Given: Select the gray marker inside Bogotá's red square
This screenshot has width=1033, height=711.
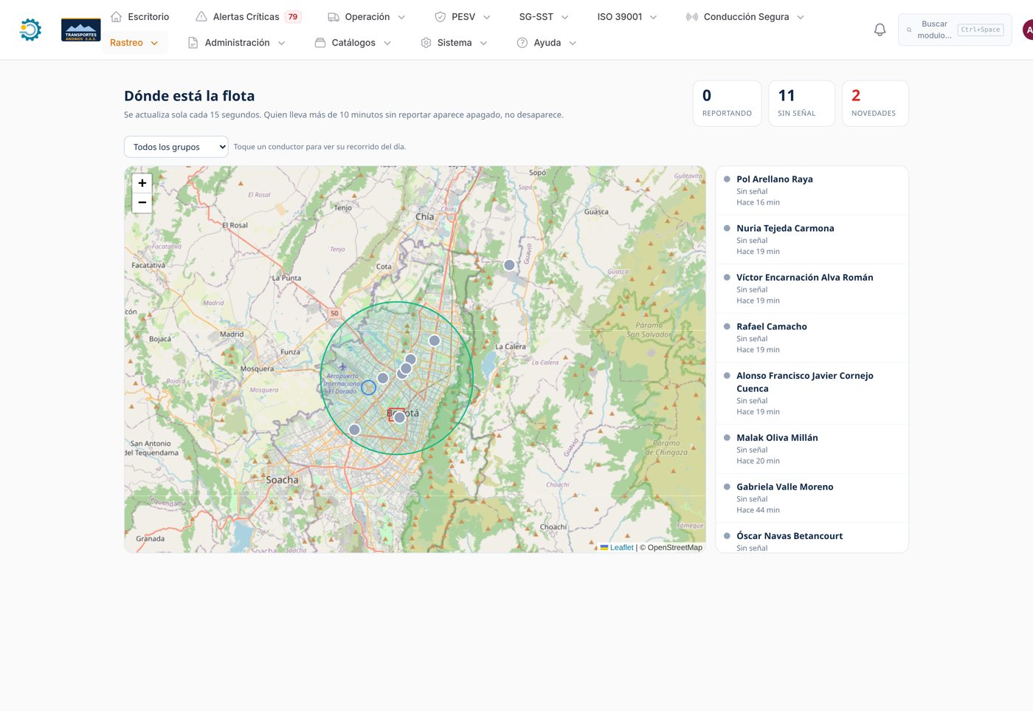Looking at the screenshot, I should (x=399, y=417).
